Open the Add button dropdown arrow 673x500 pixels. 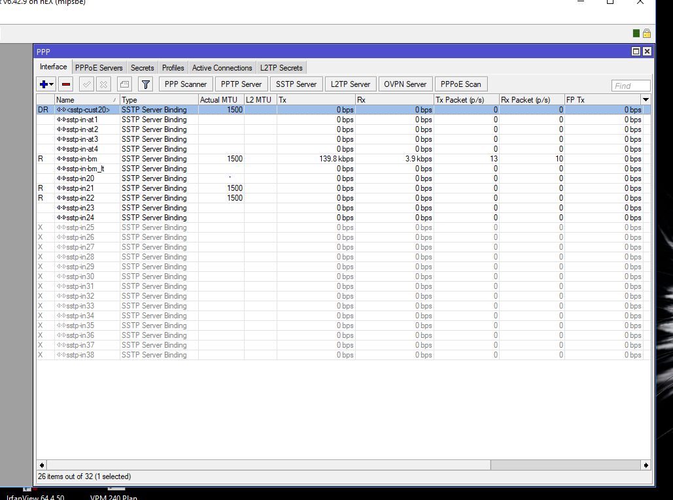(x=52, y=84)
